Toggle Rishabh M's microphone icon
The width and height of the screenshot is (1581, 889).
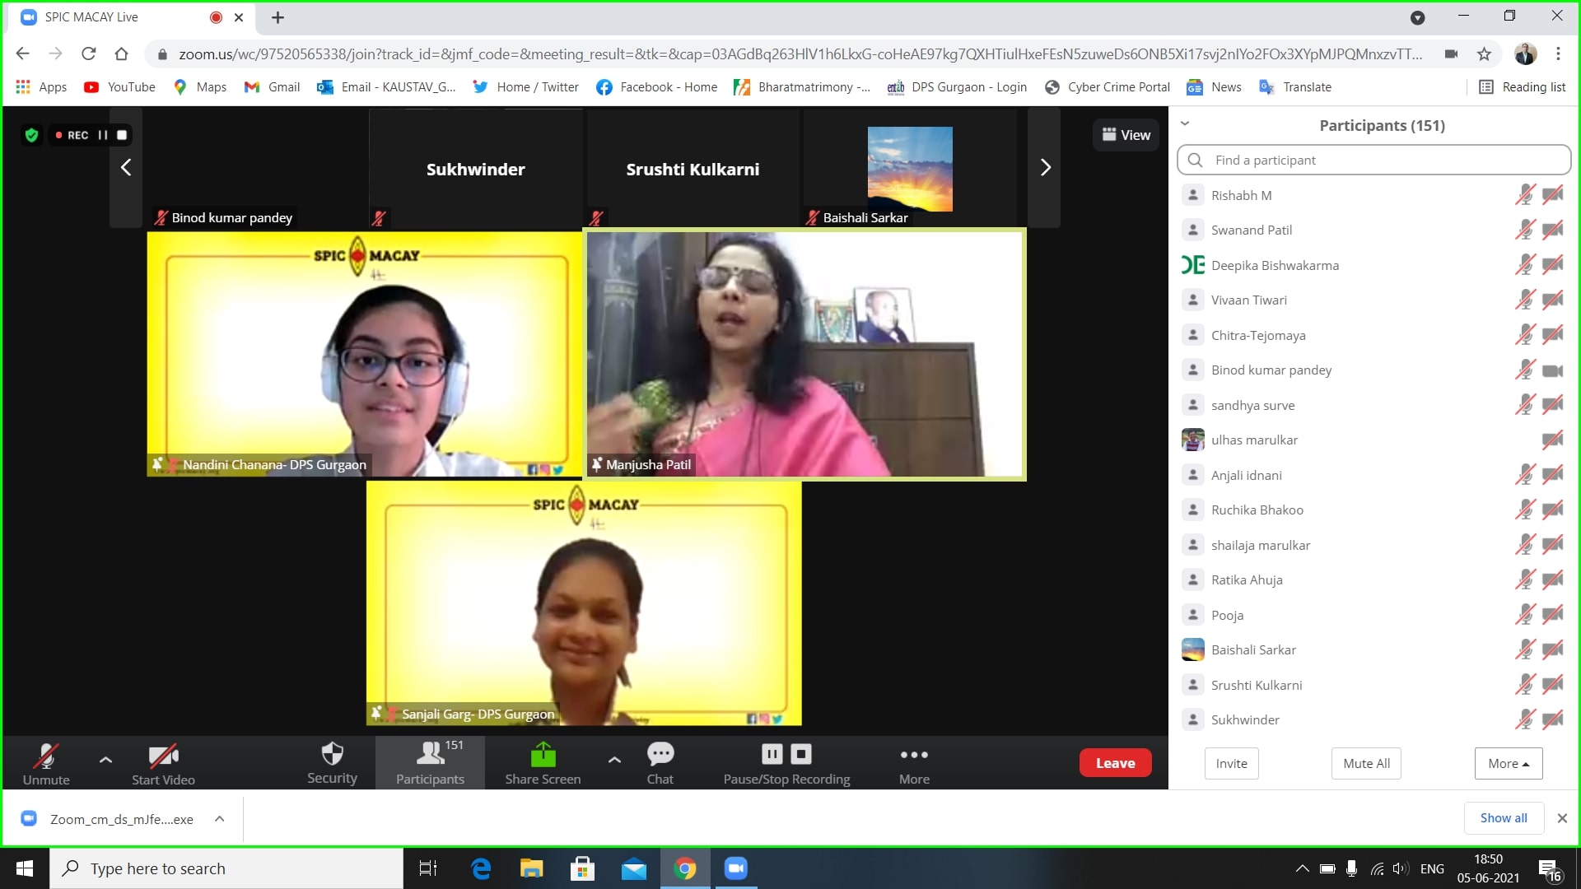click(1525, 195)
